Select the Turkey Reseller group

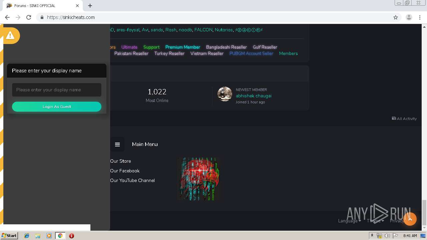(169, 53)
